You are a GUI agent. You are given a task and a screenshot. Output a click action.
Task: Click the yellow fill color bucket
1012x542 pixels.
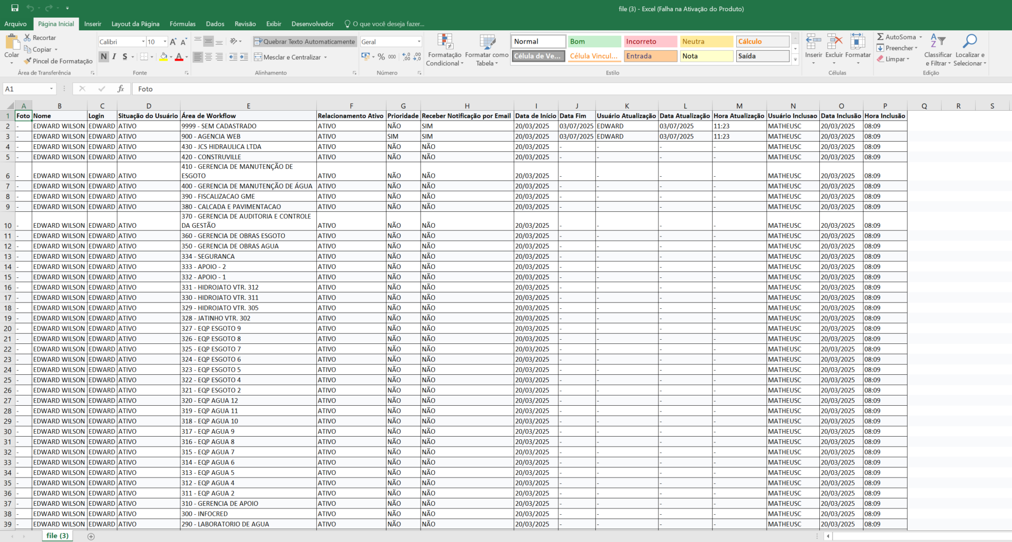point(163,57)
